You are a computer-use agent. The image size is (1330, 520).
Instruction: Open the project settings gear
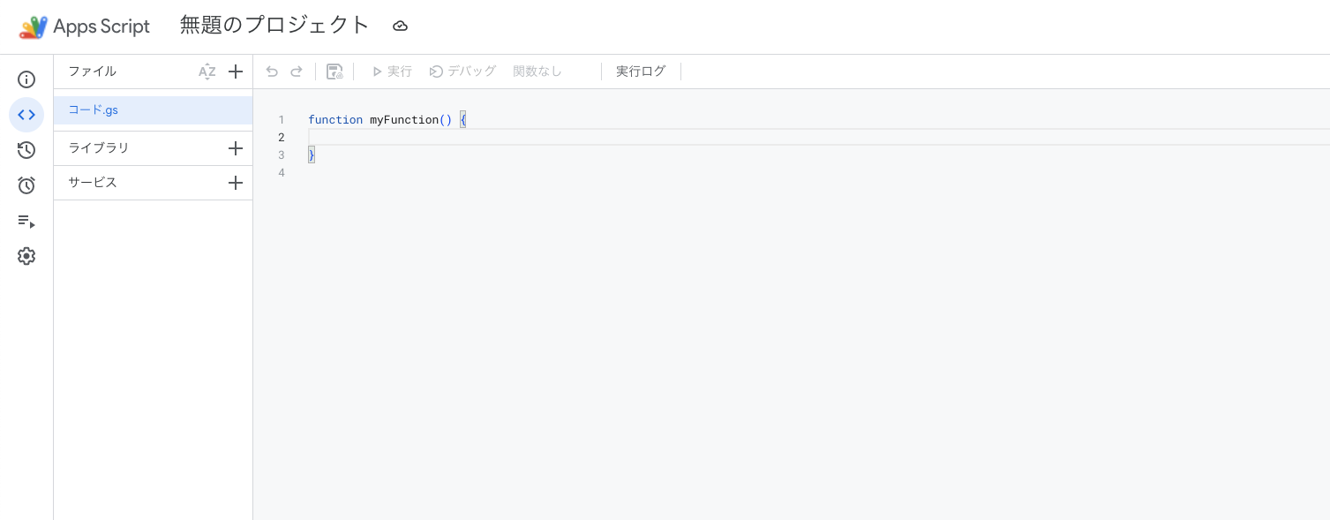coord(26,256)
